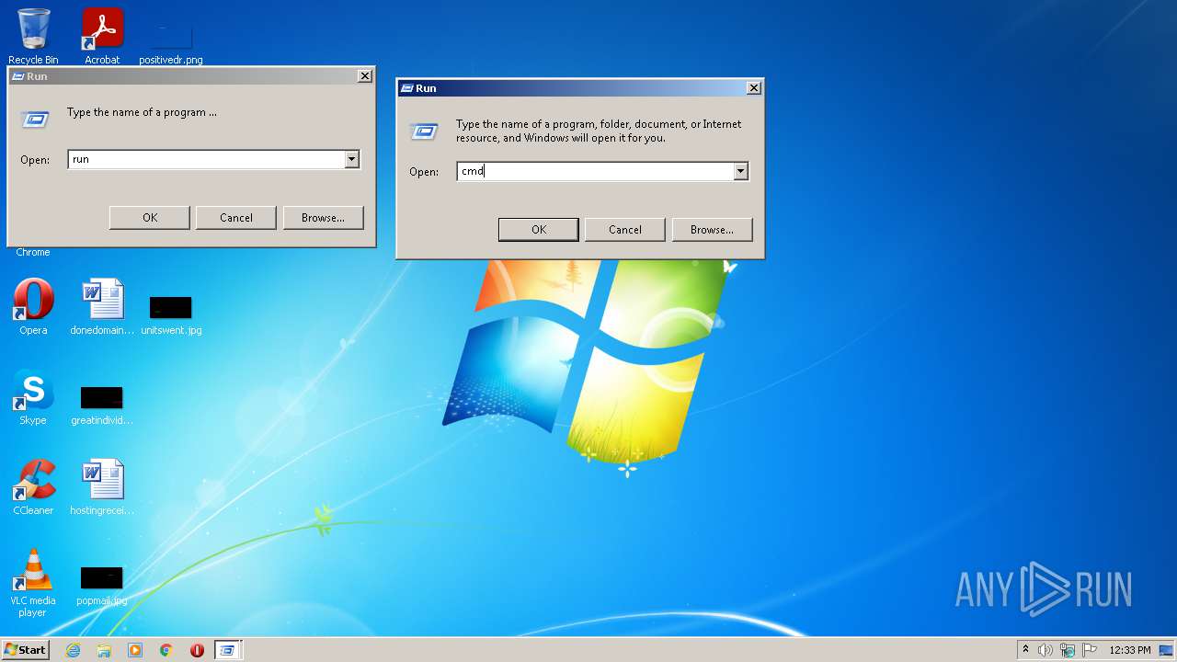Close the Run dialog containing cmd

pos(754,88)
